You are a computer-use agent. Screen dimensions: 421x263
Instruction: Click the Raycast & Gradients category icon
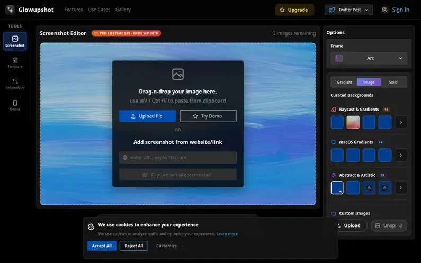coord(334,110)
